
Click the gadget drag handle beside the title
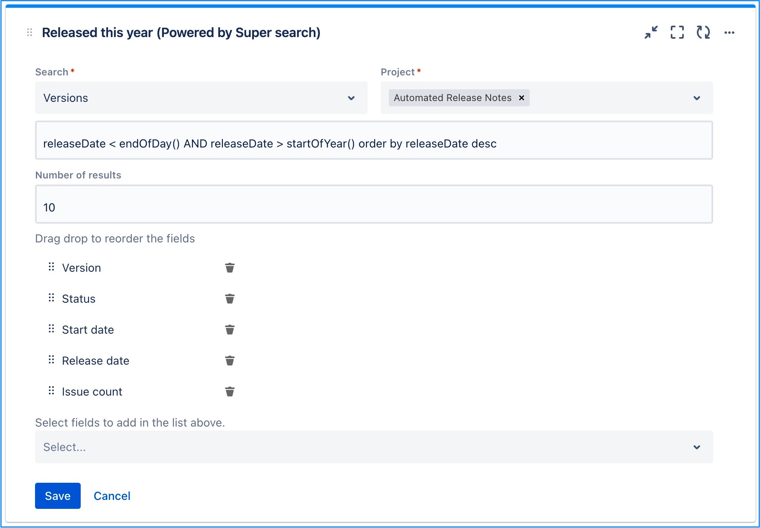point(29,33)
